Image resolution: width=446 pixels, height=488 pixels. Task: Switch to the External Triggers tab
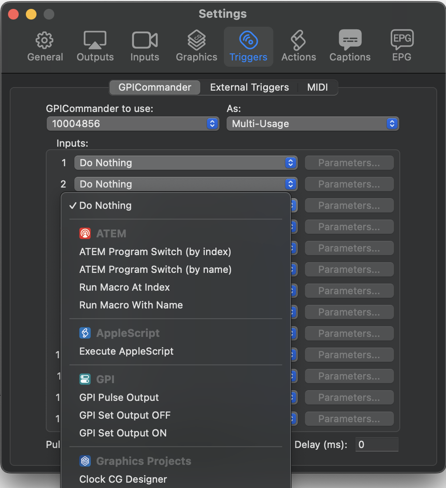[249, 88]
